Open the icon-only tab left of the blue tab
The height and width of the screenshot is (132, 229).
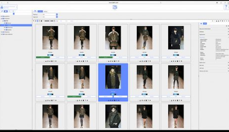click(35, 11)
